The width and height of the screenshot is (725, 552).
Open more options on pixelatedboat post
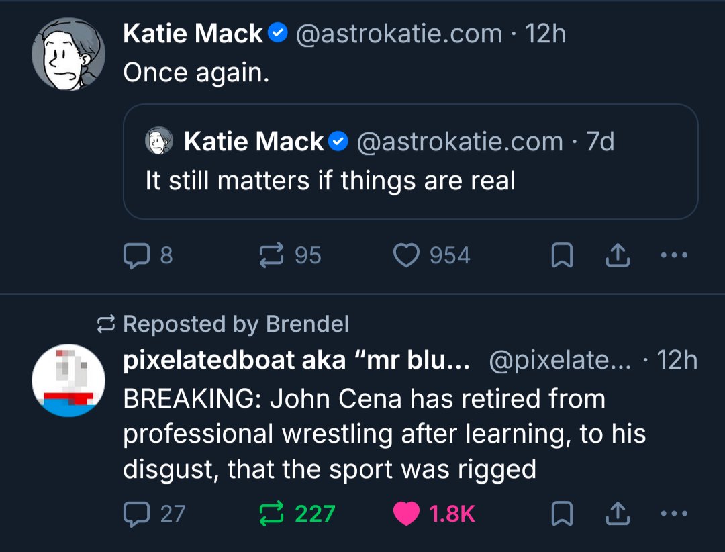pyautogui.click(x=674, y=514)
